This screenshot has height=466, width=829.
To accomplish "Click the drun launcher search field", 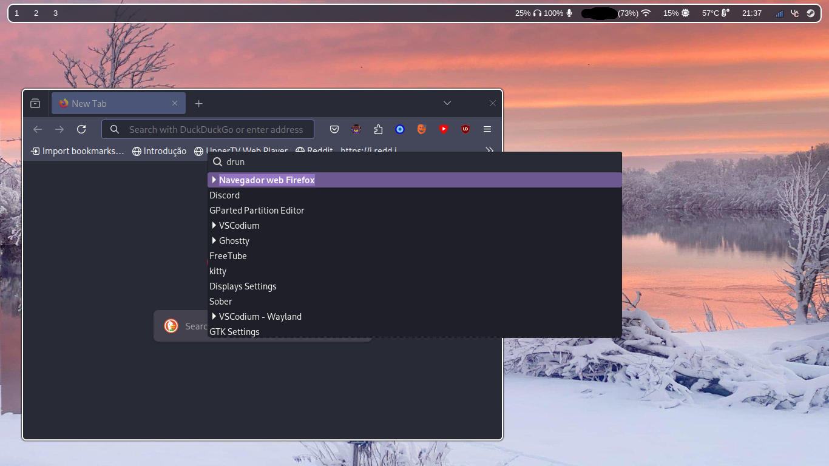I will [419, 162].
